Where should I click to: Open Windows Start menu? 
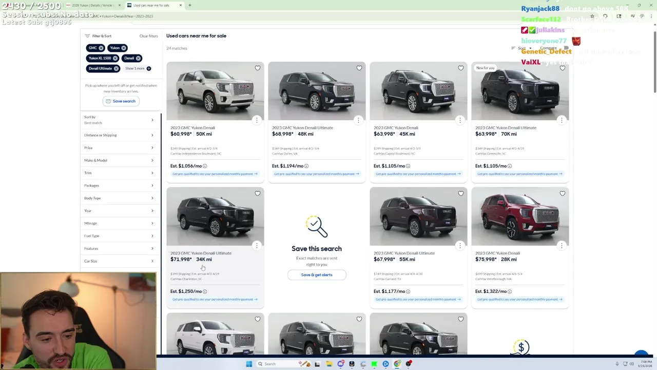coord(249,364)
